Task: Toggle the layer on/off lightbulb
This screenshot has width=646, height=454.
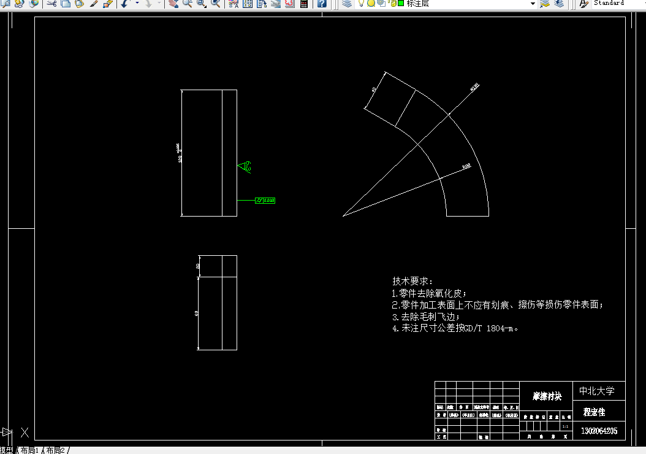Action: pyautogui.click(x=362, y=3)
